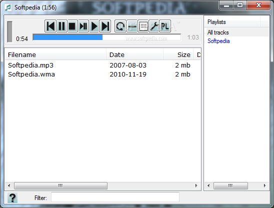Click the file list horizontal scrollbar thumb
This screenshot has width=274, height=208.
pos(60,185)
